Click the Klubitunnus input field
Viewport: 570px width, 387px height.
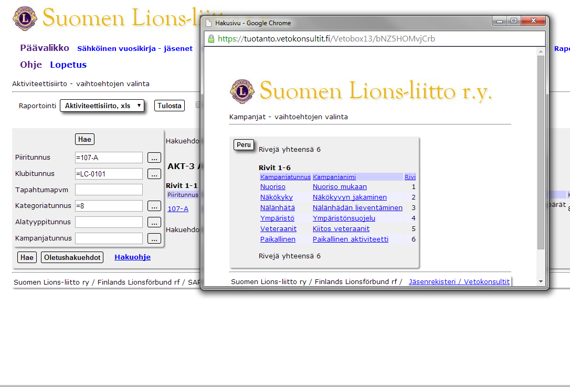pyautogui.click(x=109, y=174)
